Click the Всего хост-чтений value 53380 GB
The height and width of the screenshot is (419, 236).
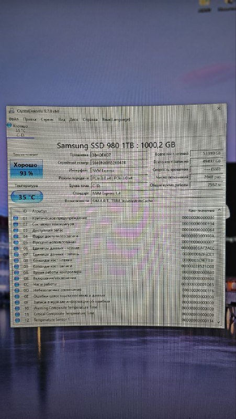point(207,153)
